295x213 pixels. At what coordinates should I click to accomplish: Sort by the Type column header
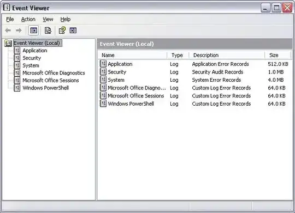coord(178,55)
